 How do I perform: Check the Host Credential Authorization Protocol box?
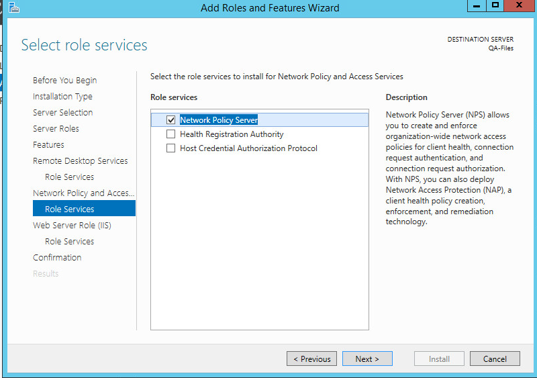[x=170, y=148]
